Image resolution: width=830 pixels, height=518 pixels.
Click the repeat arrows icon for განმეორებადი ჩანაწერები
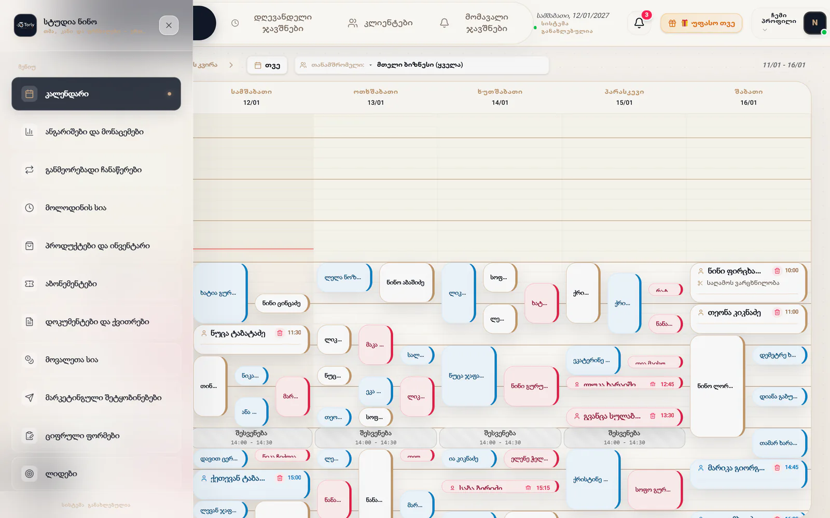tap(30, 170)
